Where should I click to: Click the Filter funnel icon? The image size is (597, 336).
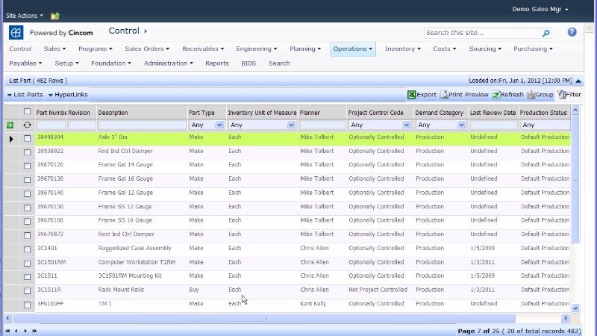(561, 95)
